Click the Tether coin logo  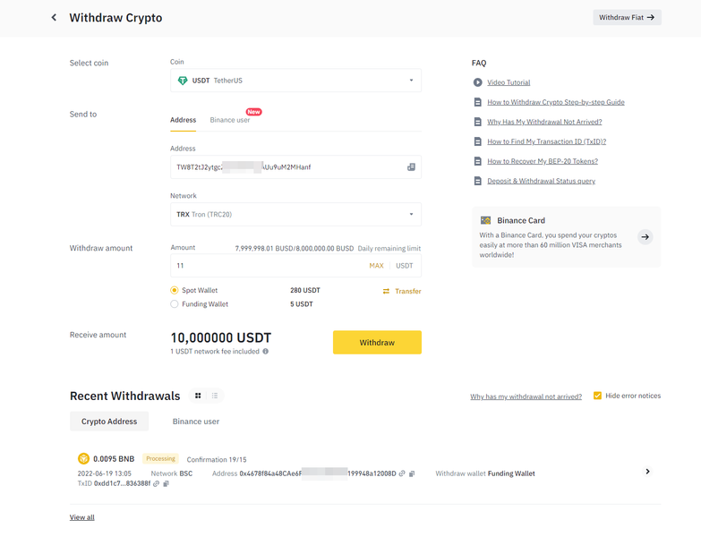pos(183,81)
